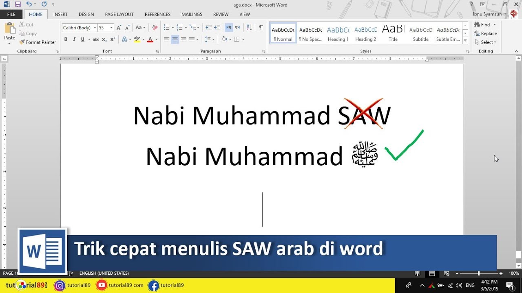Screen dimensions: 522x293
Task: Apply text effects and typography
Action: pyautogui.click(x=124, y=39)
